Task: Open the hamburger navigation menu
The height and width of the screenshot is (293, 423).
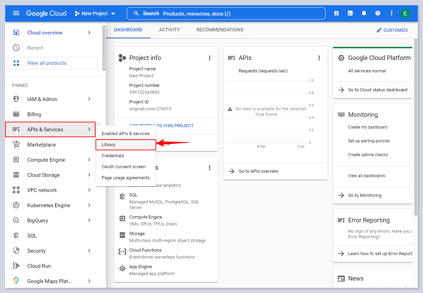Action: [16, 13]
